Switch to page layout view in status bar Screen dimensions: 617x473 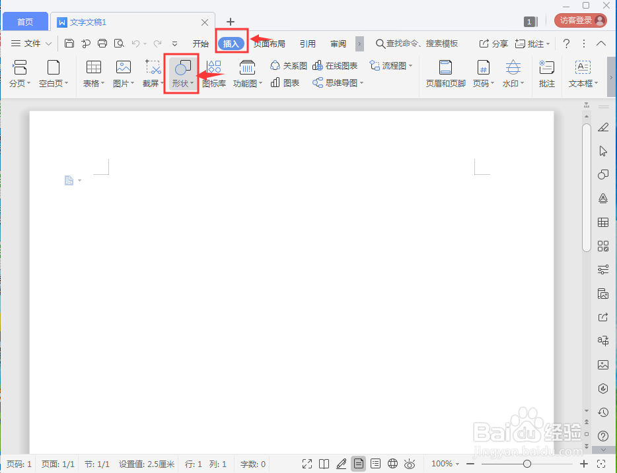point(359,464)
